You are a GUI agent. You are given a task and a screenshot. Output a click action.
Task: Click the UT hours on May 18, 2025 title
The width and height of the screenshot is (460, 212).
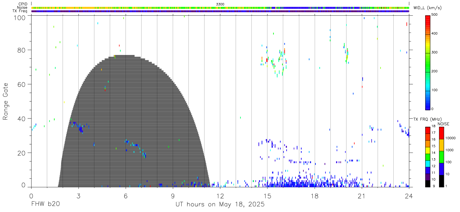click(x=220, y=205)
